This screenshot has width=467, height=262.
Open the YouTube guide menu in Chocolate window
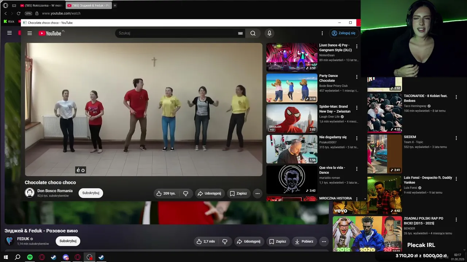coord(30,33)
